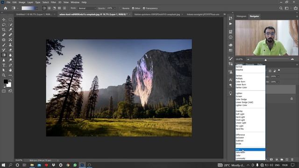Click the delete layer trash button

[292, 159]
